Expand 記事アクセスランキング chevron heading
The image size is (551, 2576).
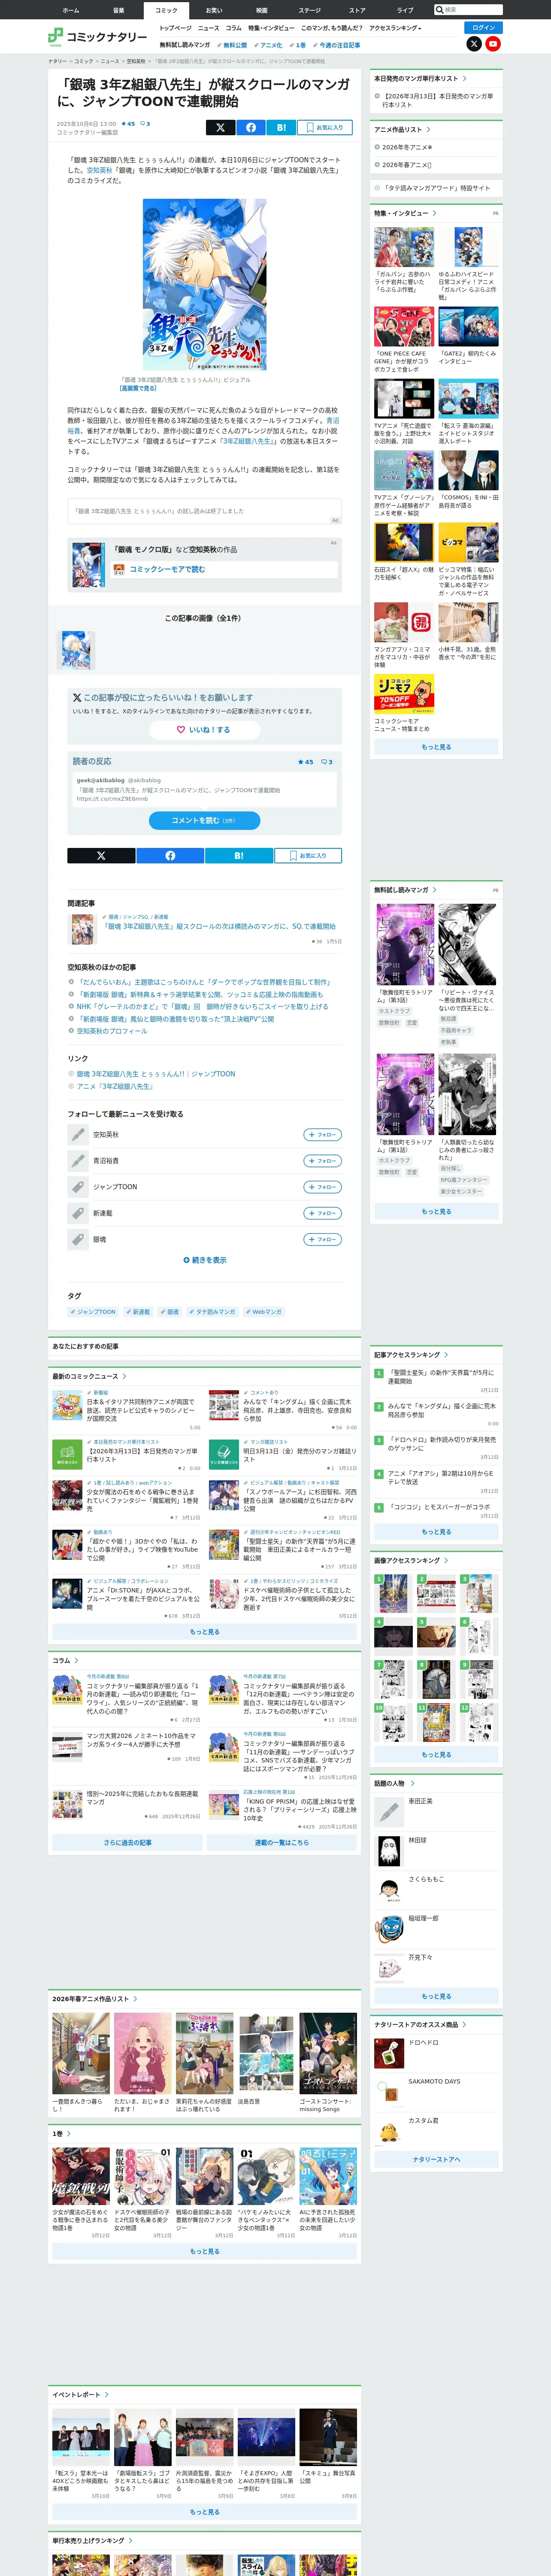click(411, 1355)
